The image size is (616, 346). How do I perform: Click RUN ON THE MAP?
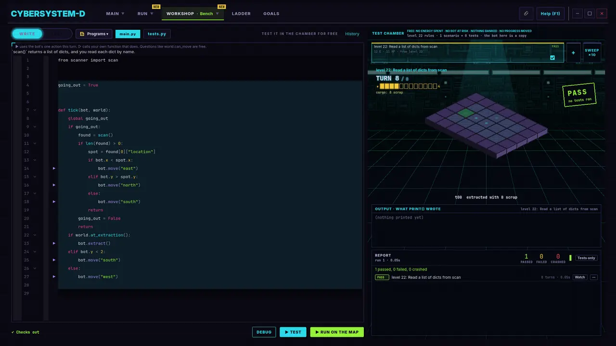tap(337, 332)
